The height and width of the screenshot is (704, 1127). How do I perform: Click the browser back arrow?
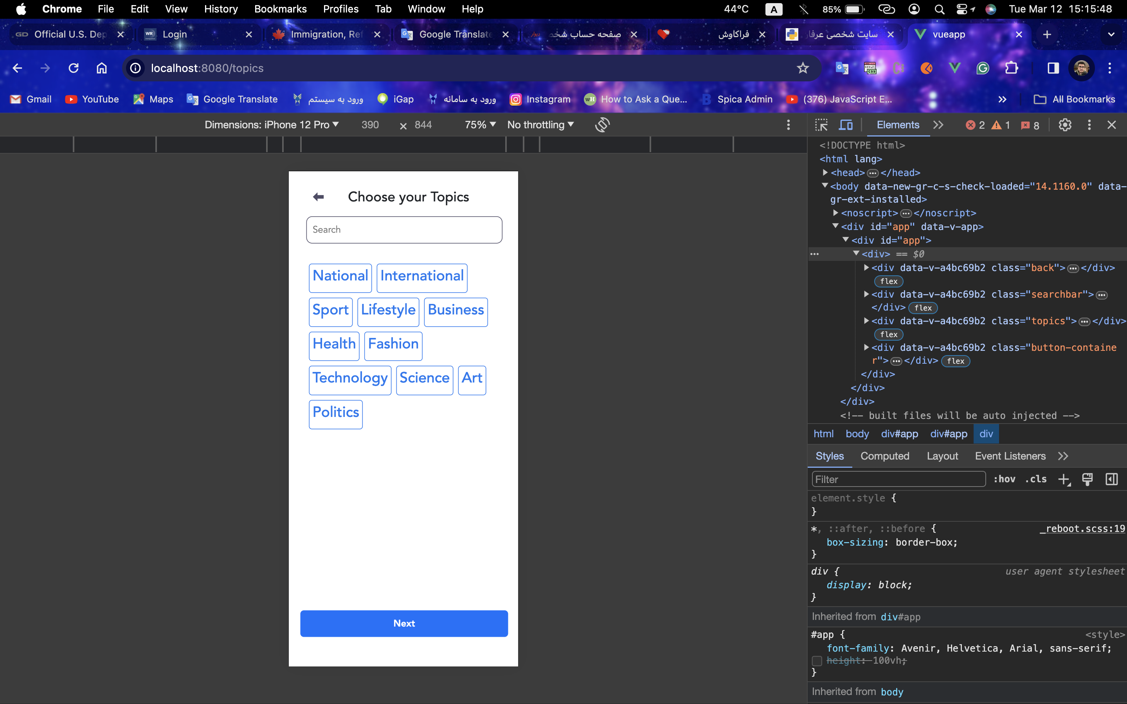pos(17,68)
